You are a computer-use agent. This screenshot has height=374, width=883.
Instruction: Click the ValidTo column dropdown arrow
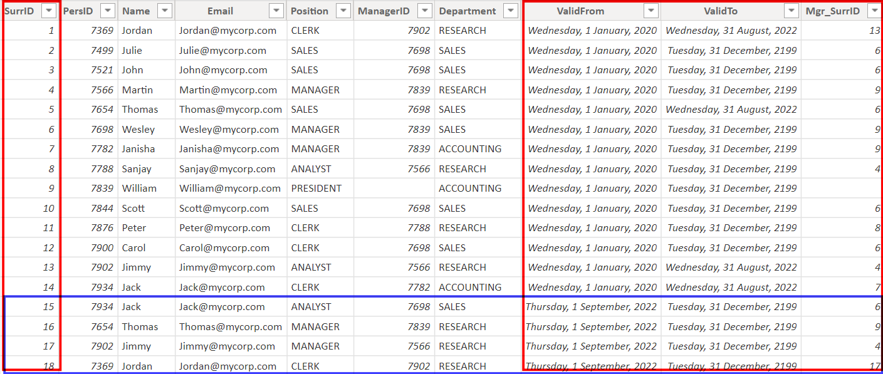pos(792,11)
